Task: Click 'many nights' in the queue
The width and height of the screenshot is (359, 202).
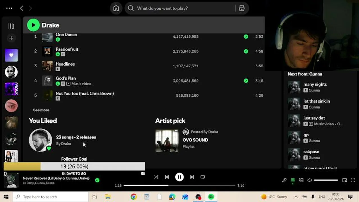Action: pos(315,84)
